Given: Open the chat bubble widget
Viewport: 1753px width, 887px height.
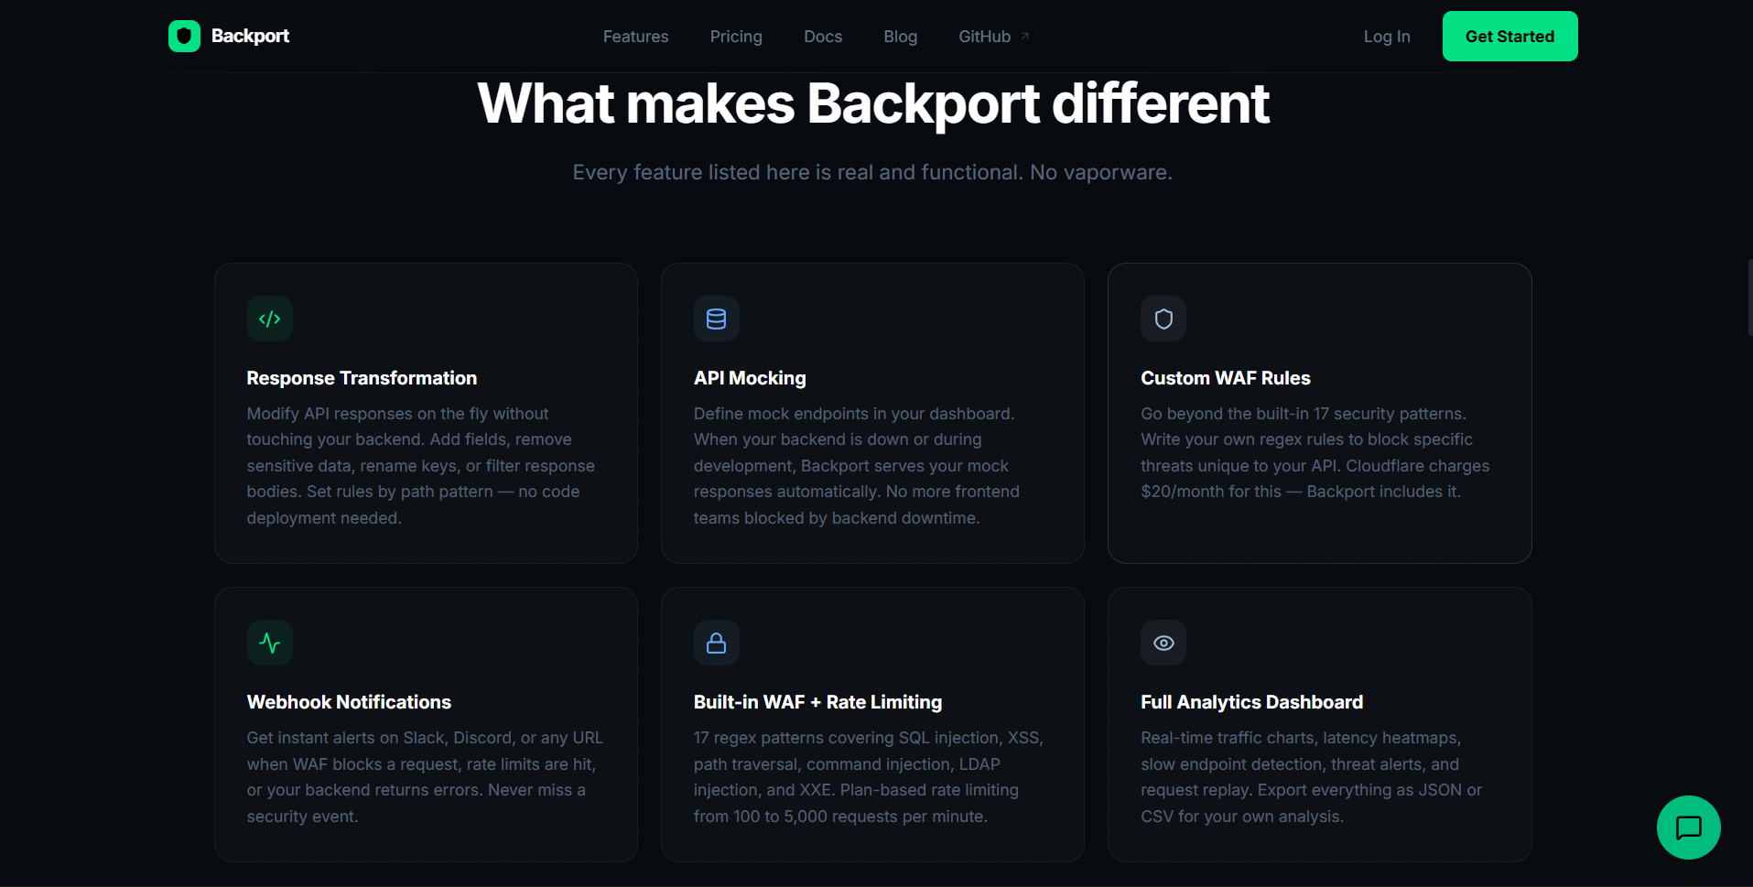Looking at the screenshot, I should coord(1688,827).
